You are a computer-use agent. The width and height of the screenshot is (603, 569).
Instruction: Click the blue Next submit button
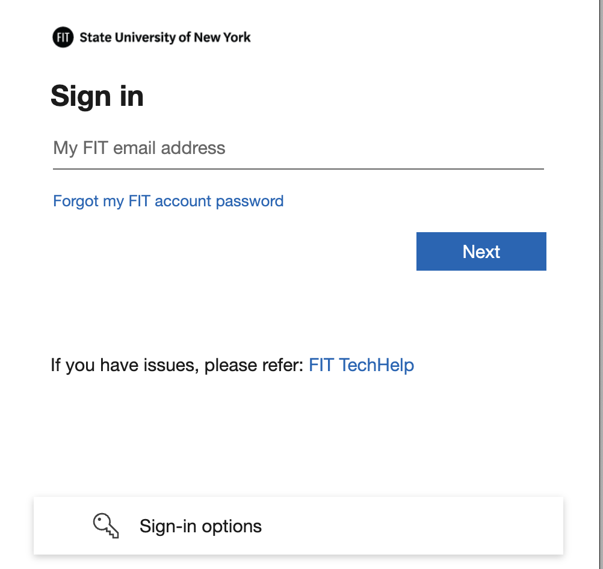point(481,251)
